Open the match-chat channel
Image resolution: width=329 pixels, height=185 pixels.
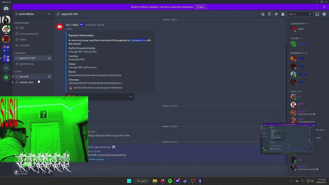pyautogui.click(x=26, y=82)
